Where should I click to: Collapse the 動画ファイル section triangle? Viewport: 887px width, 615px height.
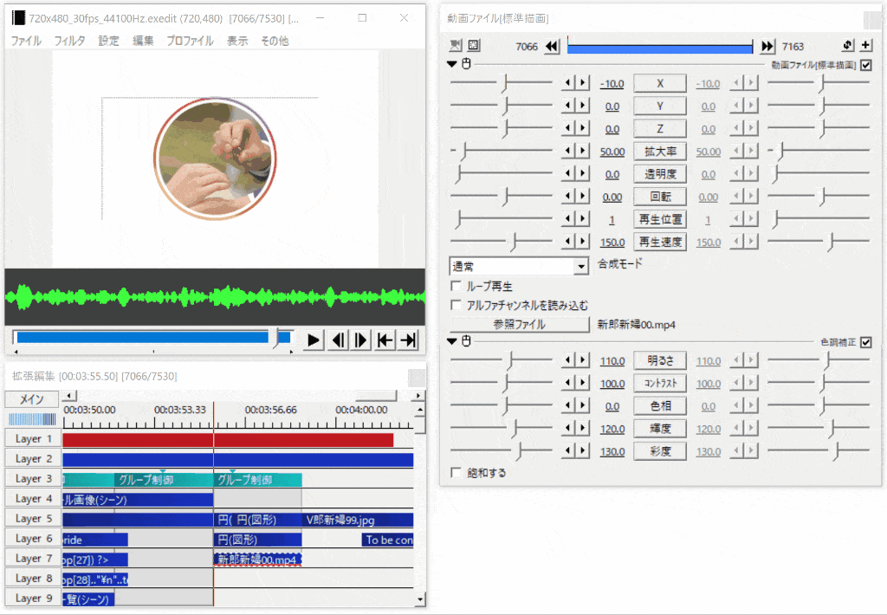click(452, 64)
